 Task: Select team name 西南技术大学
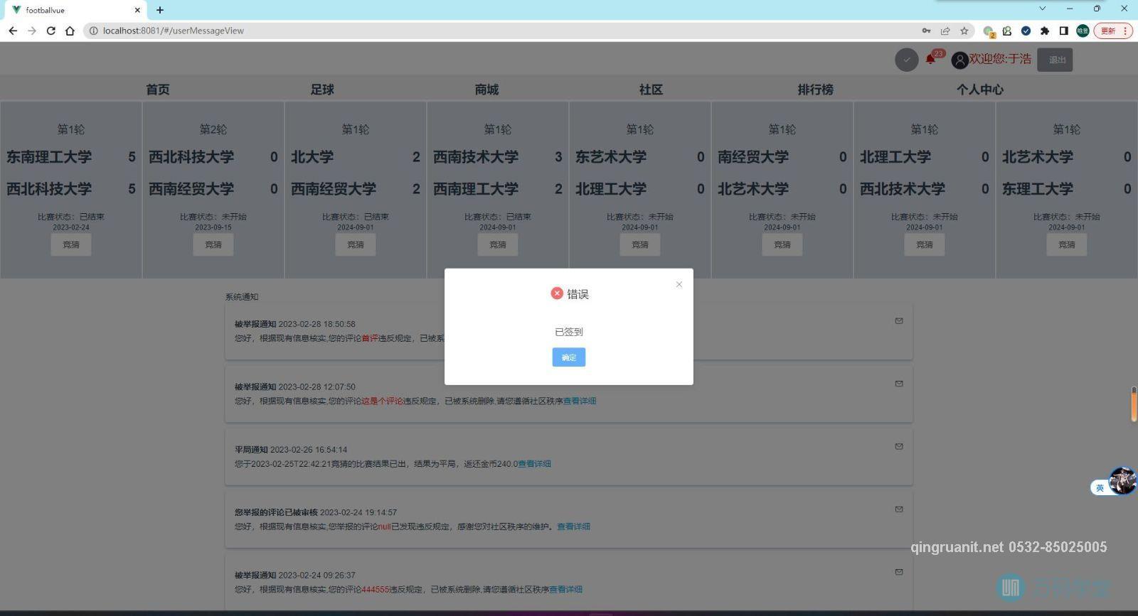point(476,157)
